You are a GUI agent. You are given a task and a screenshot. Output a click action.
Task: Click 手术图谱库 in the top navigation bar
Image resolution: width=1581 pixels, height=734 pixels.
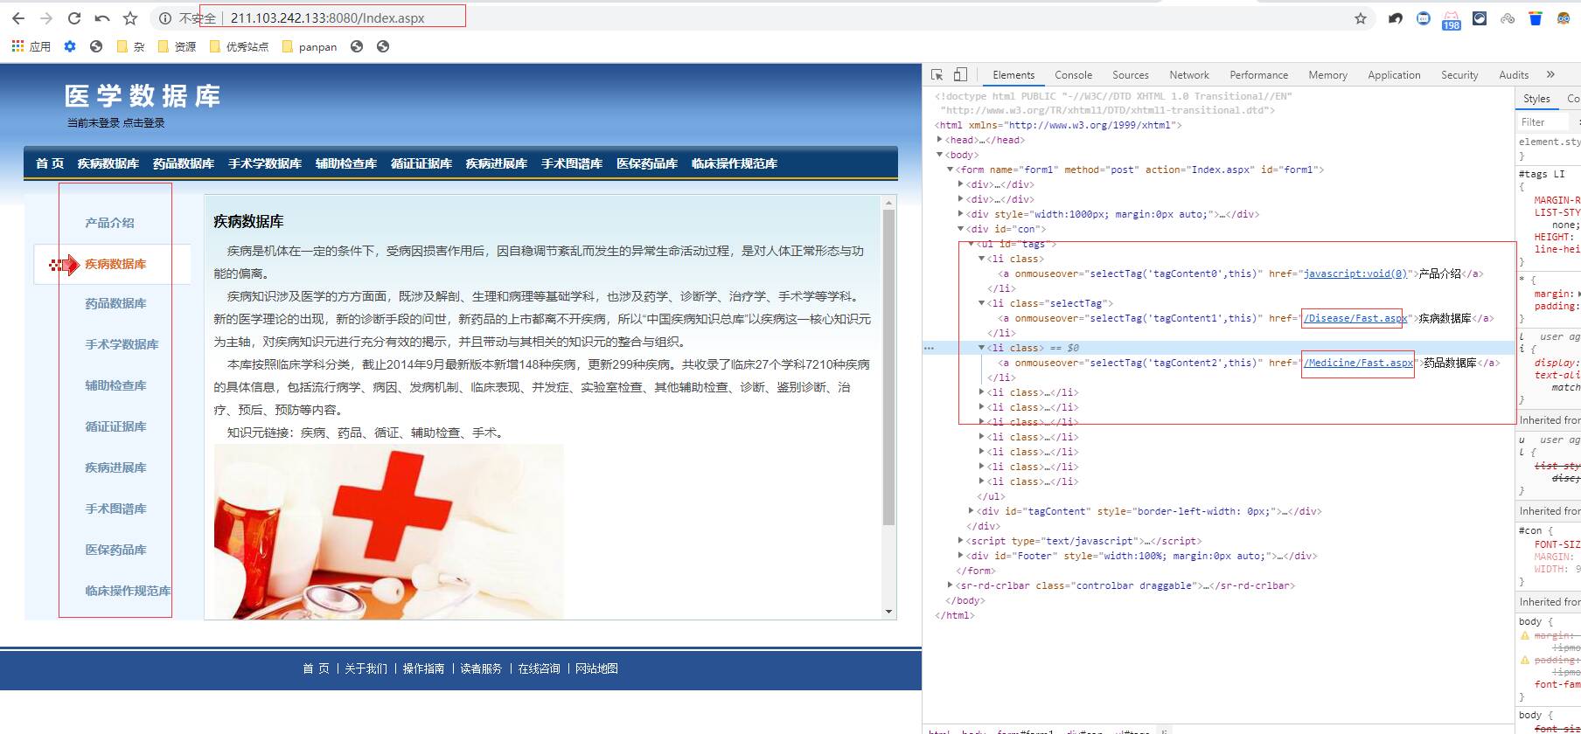571,163
